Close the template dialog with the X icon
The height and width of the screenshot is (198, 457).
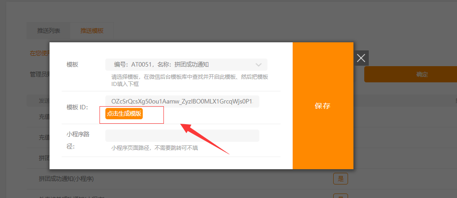pyautogui.click(x=361, y=58)
